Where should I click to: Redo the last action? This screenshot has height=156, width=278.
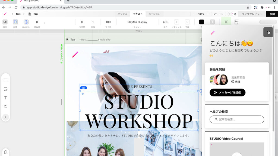[x=222, y=14]
